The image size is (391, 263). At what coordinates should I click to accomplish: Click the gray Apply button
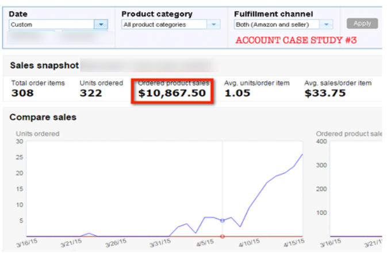coord(362,24)
